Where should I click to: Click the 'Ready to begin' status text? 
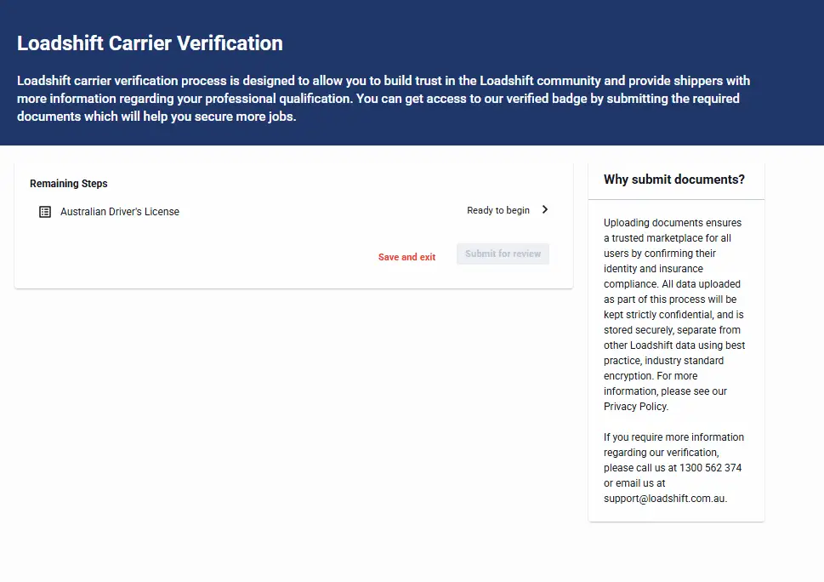click(x=497, y=210)
